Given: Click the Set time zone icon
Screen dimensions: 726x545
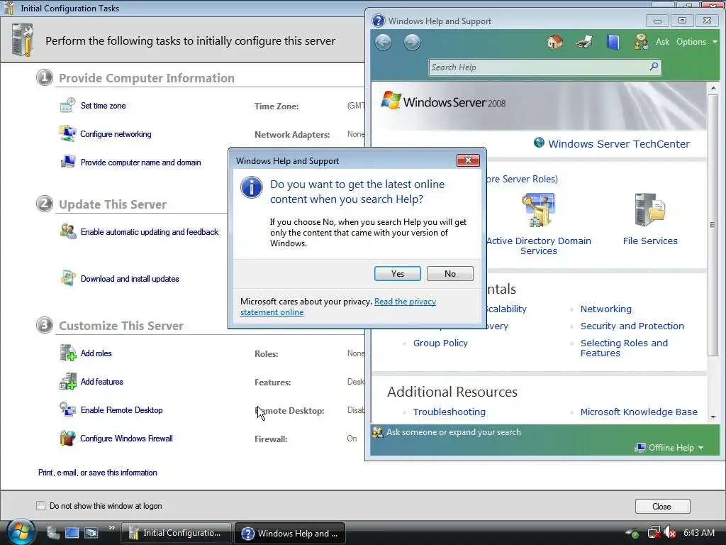Looking at the screenshot, I should coord(67,105).
